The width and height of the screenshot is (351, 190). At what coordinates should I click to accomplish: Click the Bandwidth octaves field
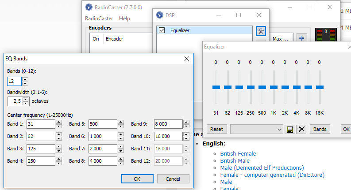point(15,101)
